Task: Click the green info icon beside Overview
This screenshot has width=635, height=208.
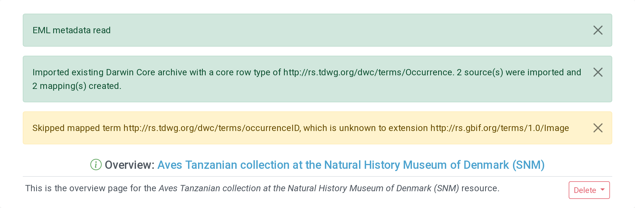Action: point(96,165)
